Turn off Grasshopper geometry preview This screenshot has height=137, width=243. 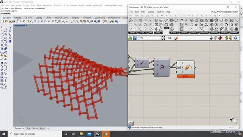(211, 38)
